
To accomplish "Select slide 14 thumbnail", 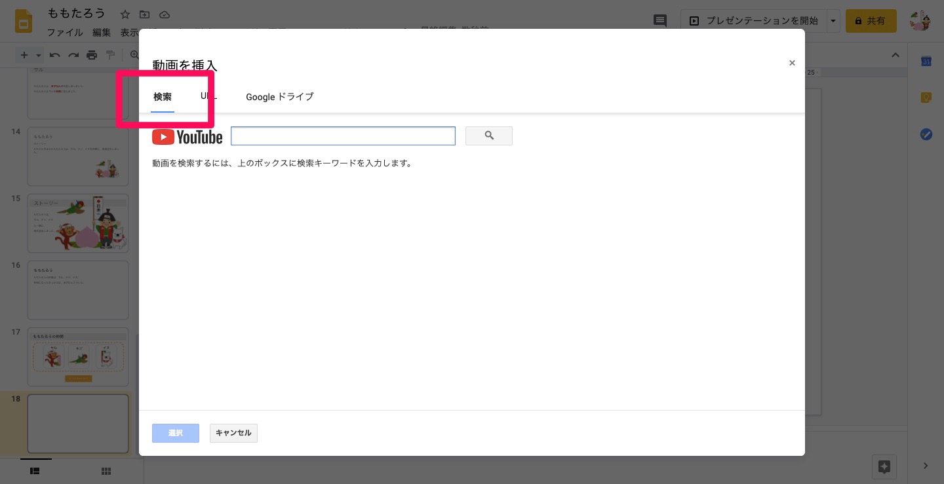I will pyautogui.click(x=78, y=157).
